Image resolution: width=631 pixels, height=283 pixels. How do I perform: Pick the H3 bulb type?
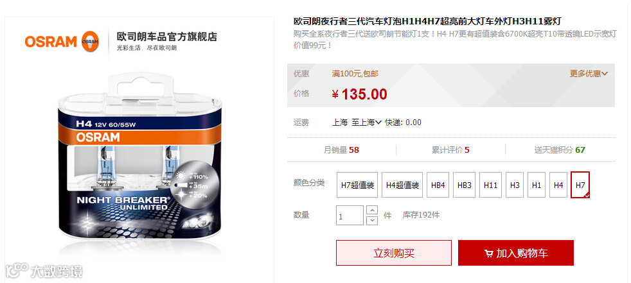click(515, 185)
